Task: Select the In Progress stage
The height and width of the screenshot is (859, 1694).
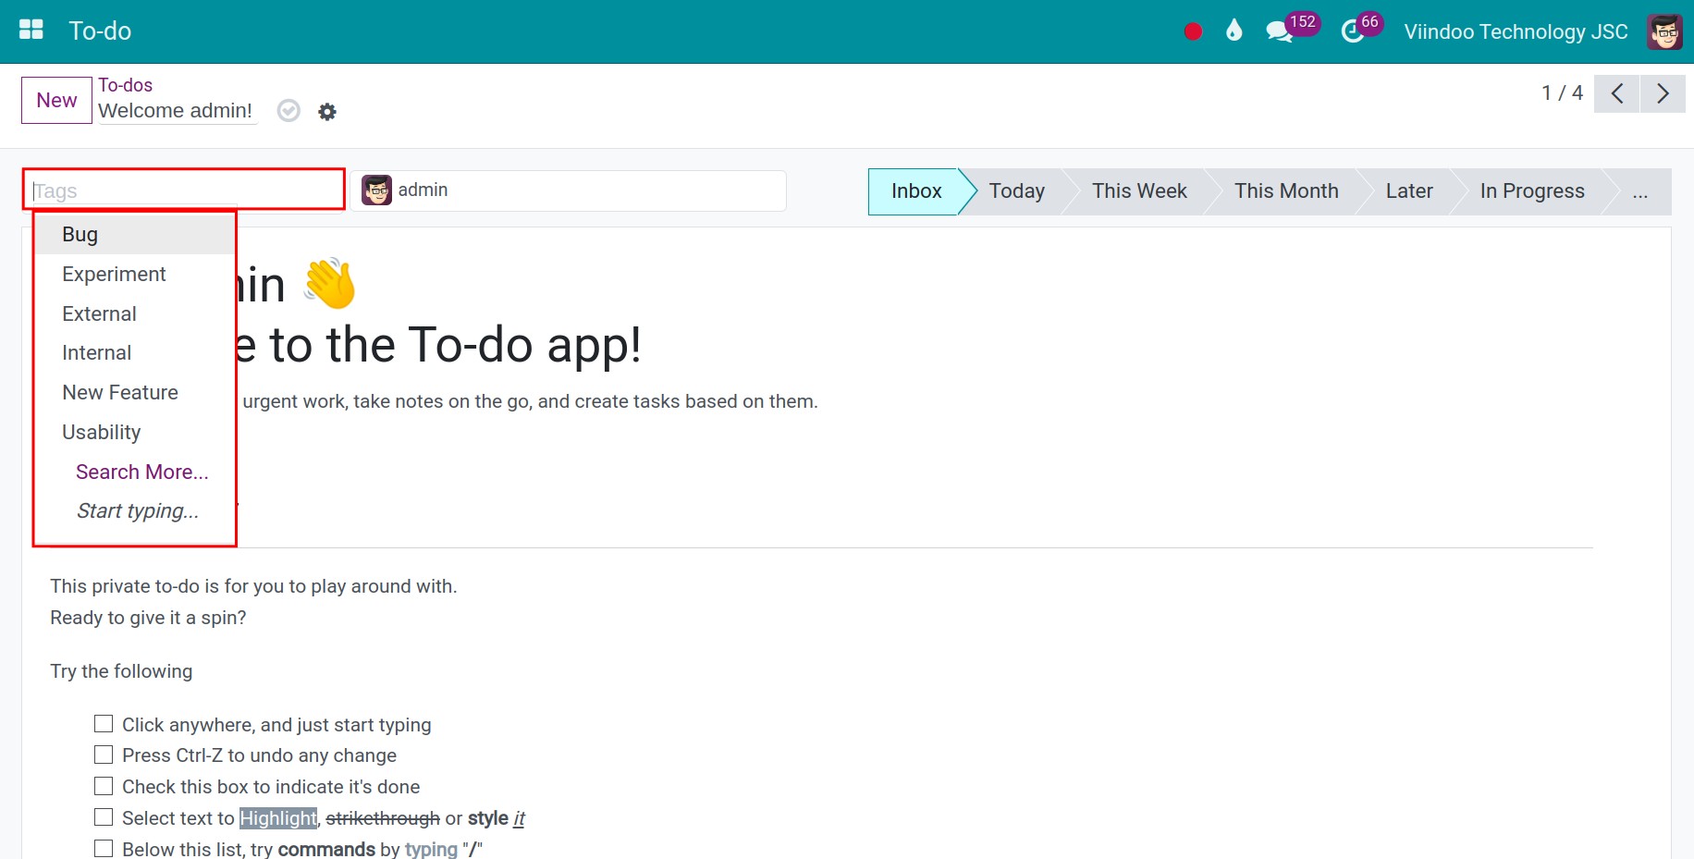Action: pyautogui.click(x=1532, y=191)
